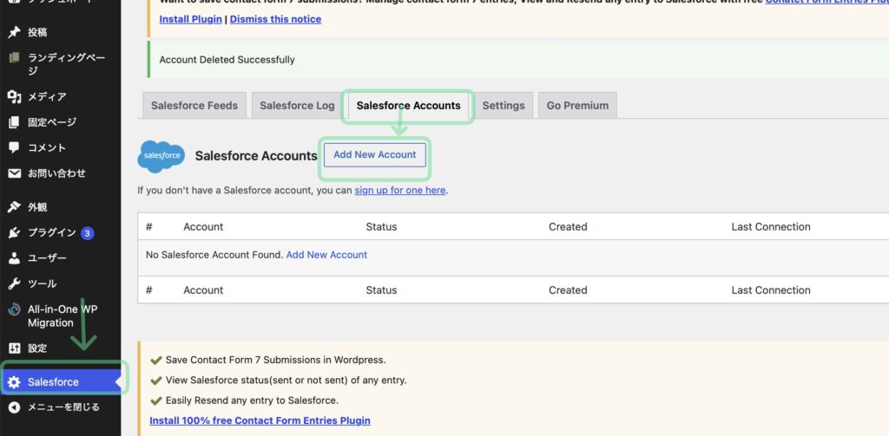Click the landing page icon beside ランディングページ
The image size is (889, 436).
tap(14, 58)
